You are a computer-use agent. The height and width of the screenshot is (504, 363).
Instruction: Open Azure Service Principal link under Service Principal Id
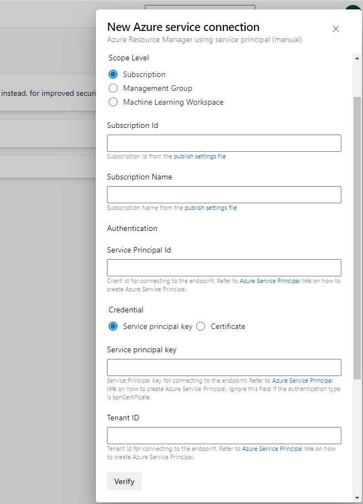click(x=275, y=281)
